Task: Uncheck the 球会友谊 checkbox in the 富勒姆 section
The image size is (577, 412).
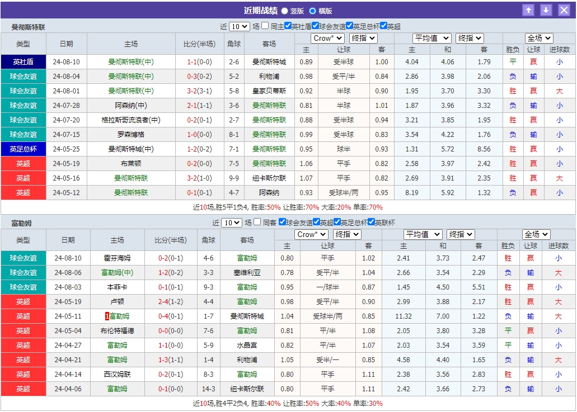Action: [x=282, y=221]
